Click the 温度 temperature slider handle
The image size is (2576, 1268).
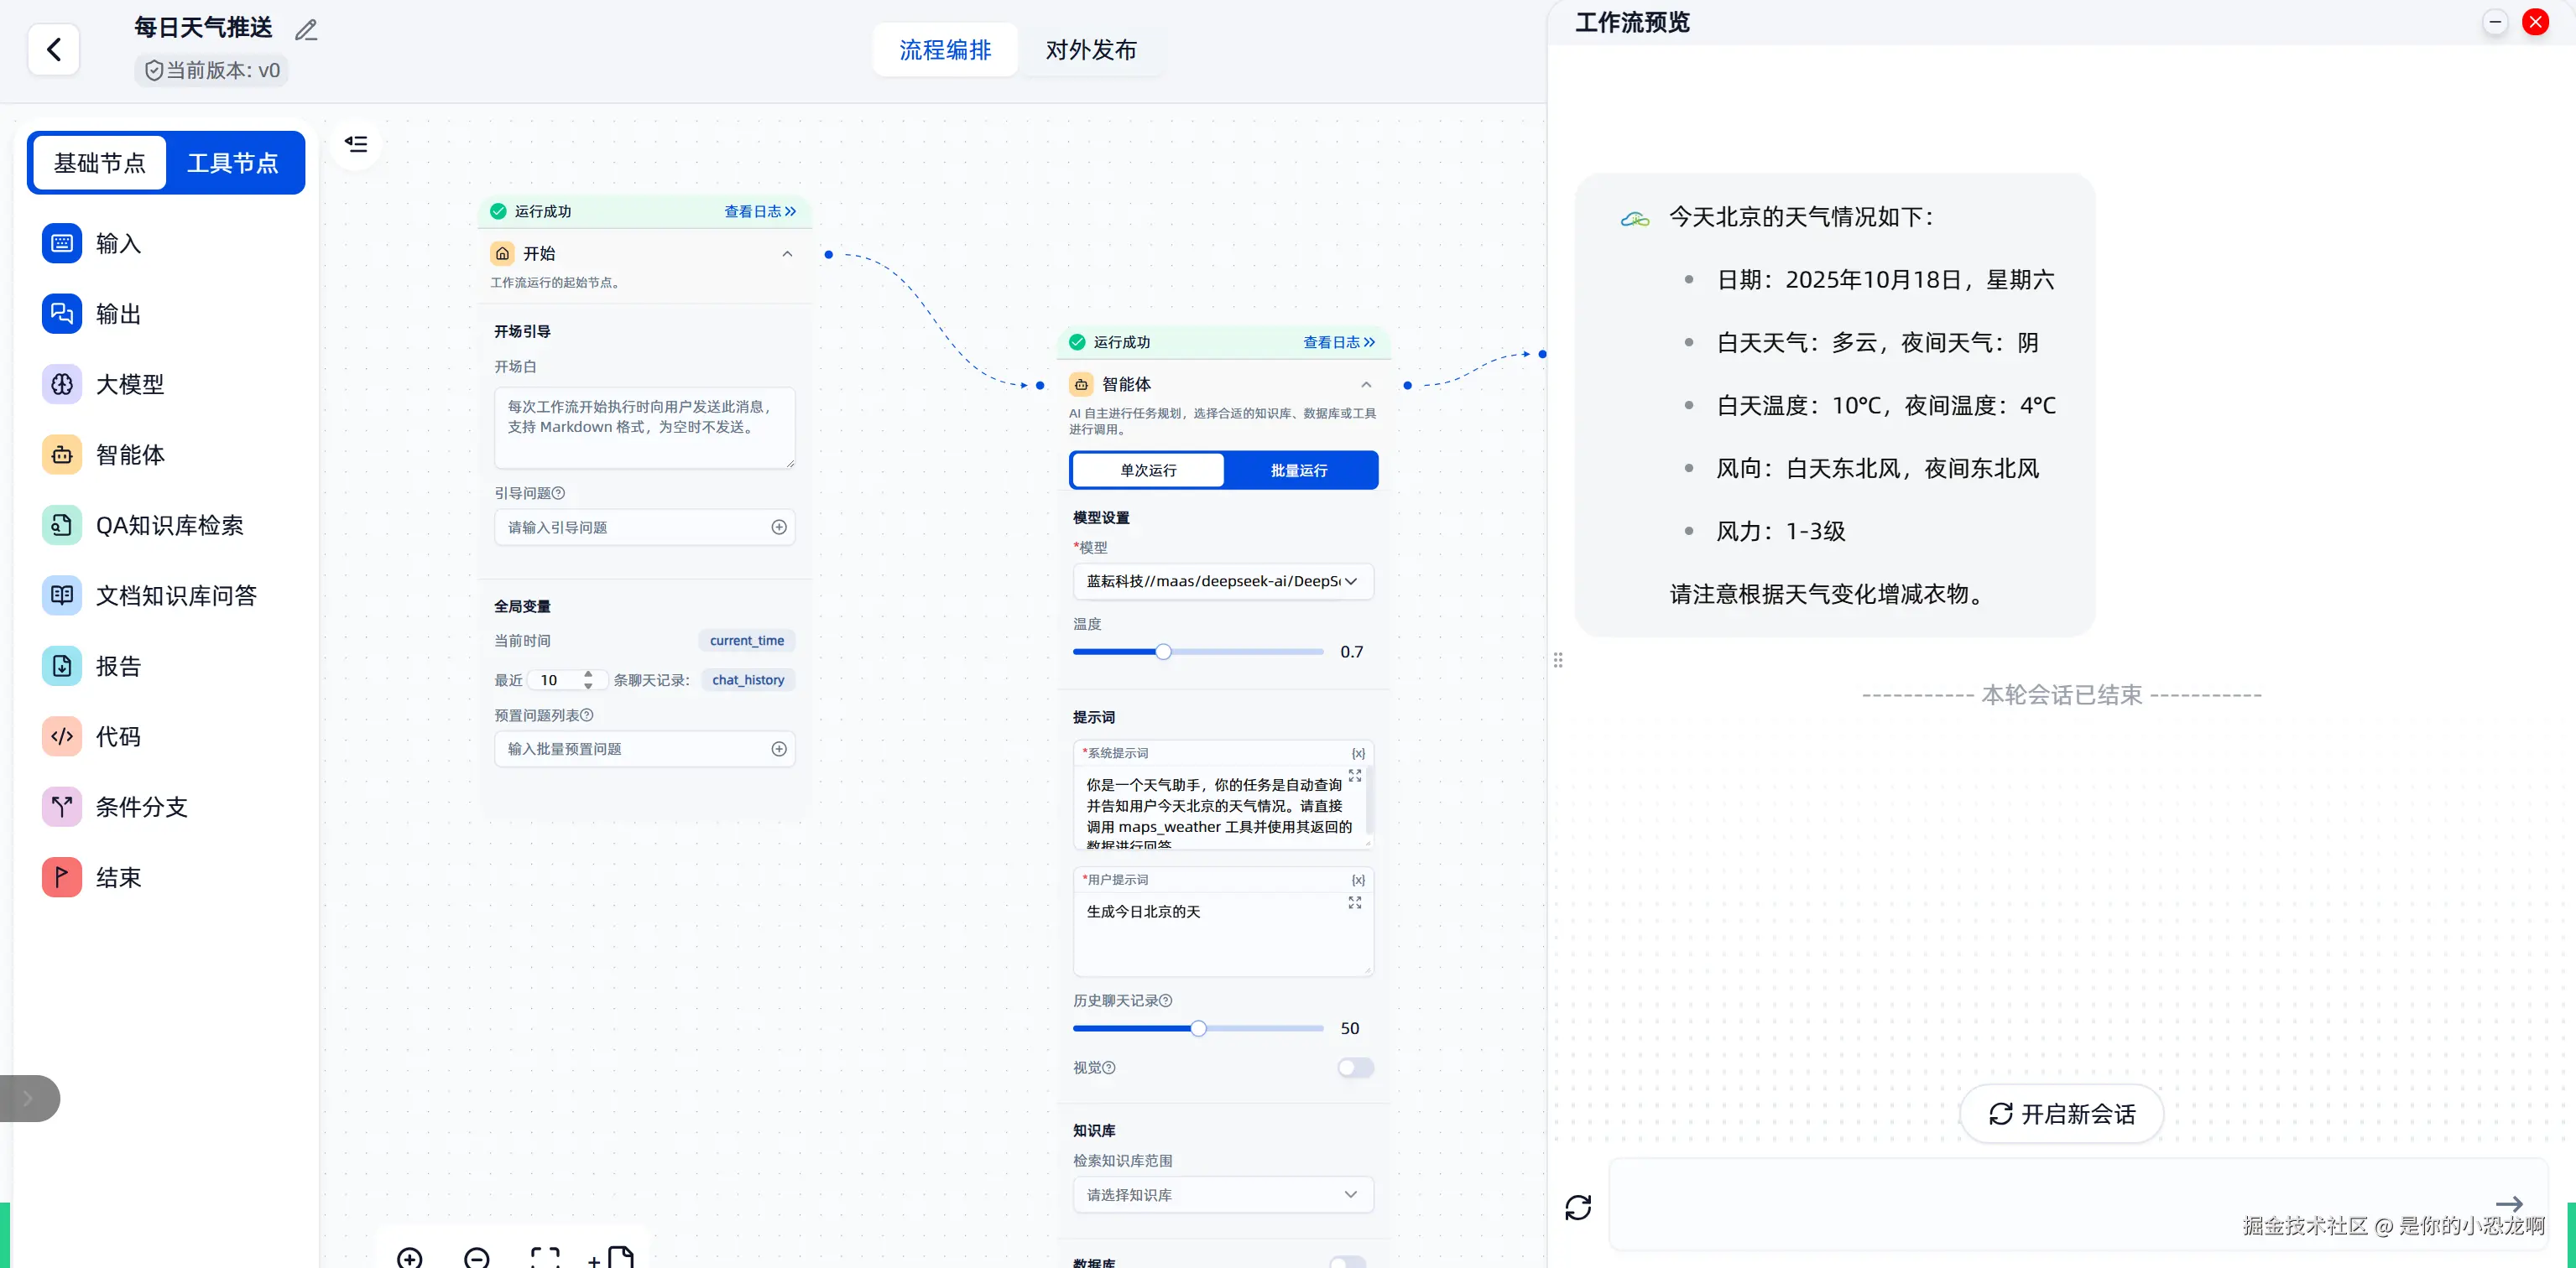(1163, 652)
